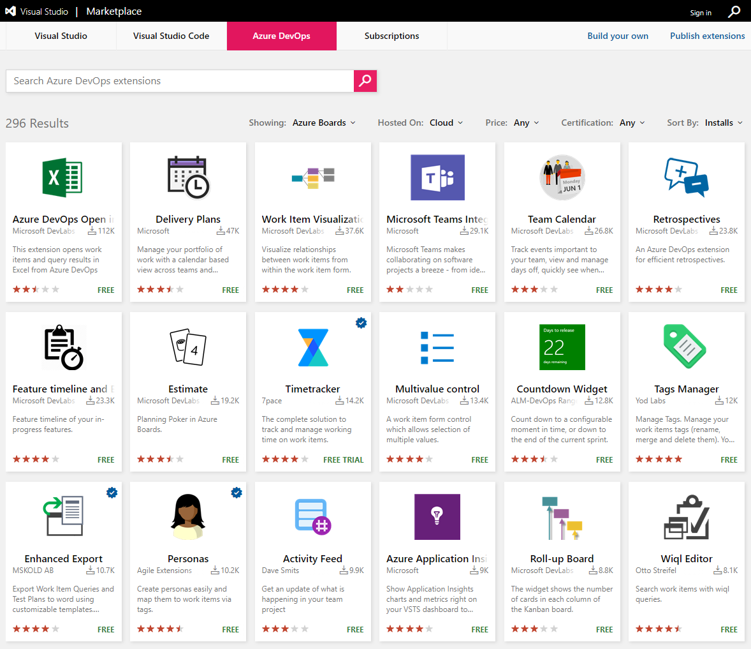Click the Tags Manager star rating
Image resolution: width=751 pixels, height=649 pixels.
(659, 459)
